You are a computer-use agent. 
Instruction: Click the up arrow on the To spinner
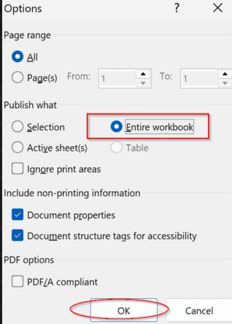(x=225, y=73)
